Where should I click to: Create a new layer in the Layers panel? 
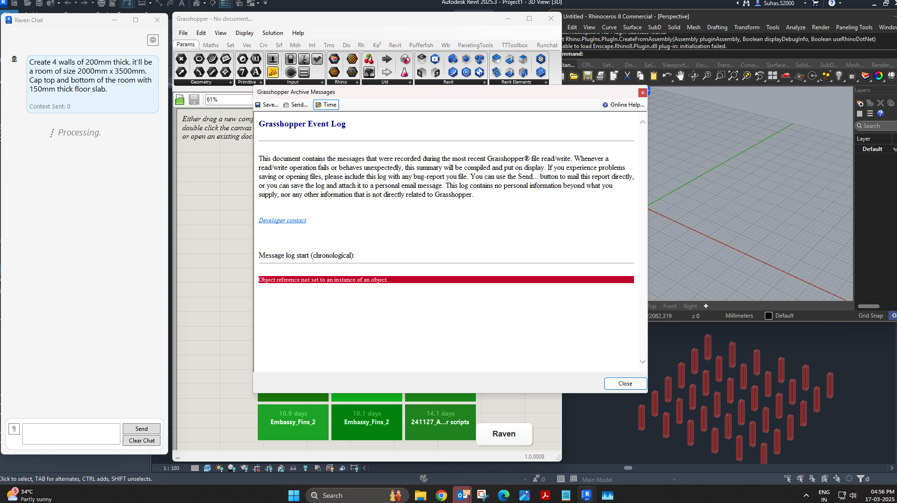pyautogui.click(x=860, y=103)
